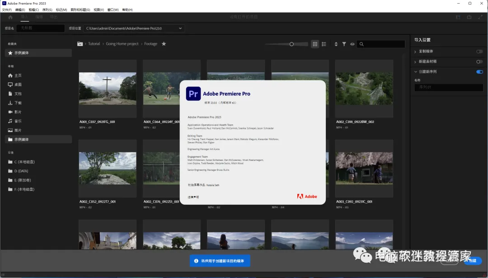Navigate to Tutorial in breadcrumb
The width and height of the screenshot is (488, 278).
94,44
